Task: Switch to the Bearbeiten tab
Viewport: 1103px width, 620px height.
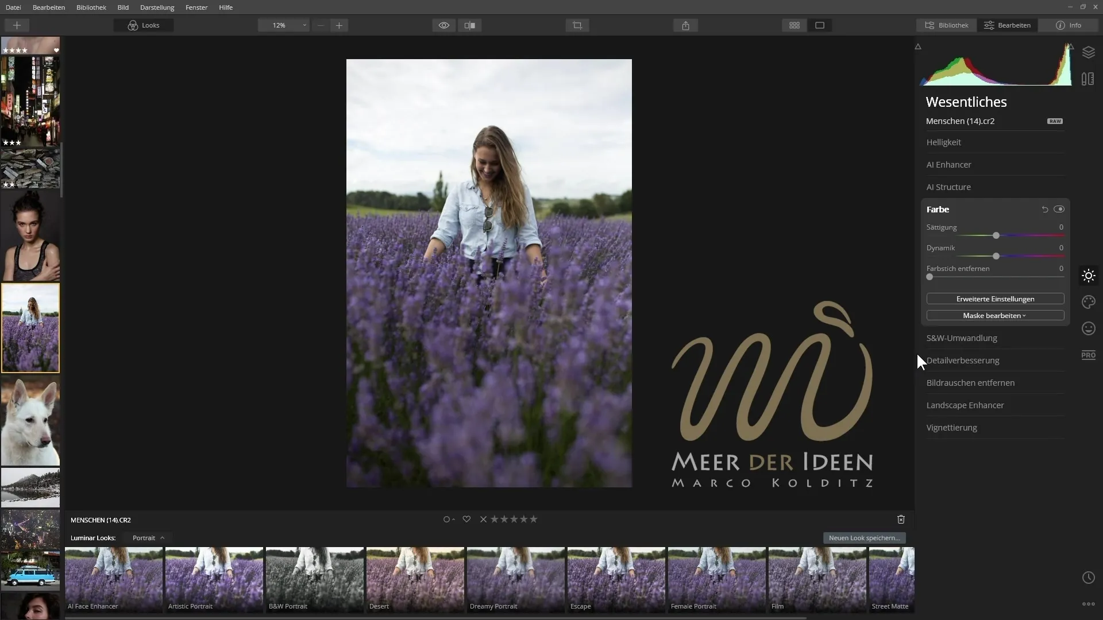Action: point(1007,25)
